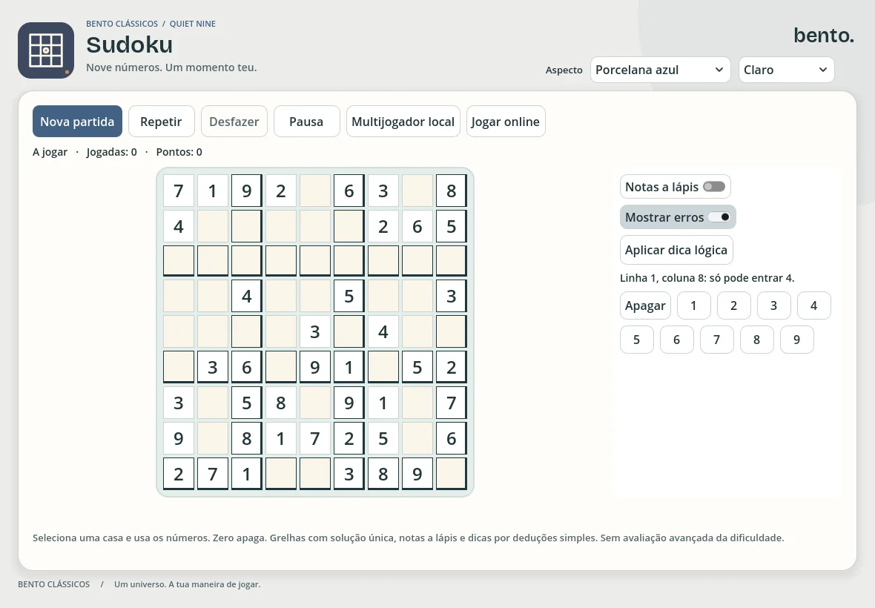Select empty cell in row 6, column 1
Viewport: 875px width, 608px height.
[179, 367]
